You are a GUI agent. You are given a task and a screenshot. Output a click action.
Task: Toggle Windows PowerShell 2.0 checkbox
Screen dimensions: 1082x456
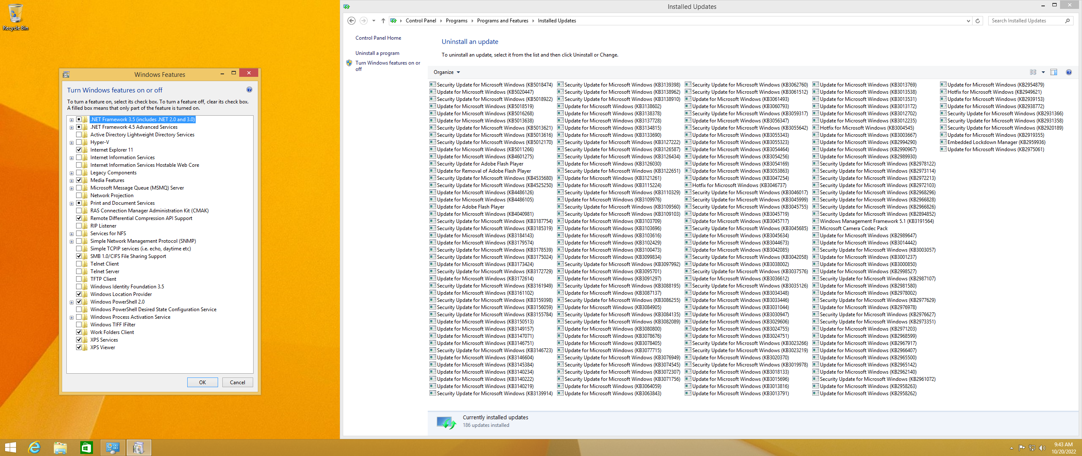(x=79, y=302)
